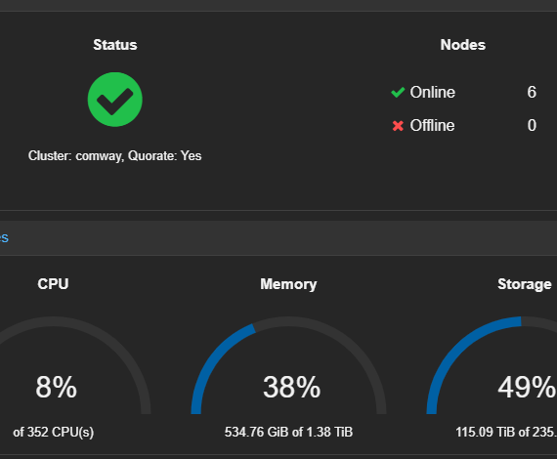Select the Offline nodes label

432,125
